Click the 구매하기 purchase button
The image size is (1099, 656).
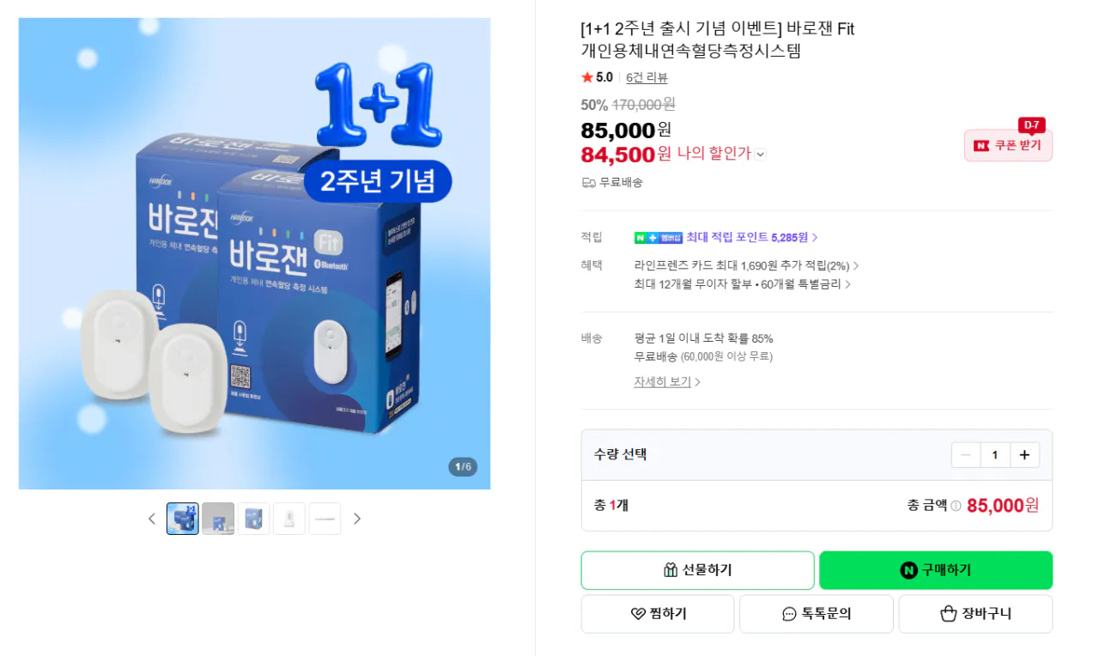click(935, 569)
